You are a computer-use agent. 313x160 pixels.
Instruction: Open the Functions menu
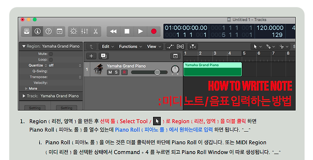coord(130,47)
